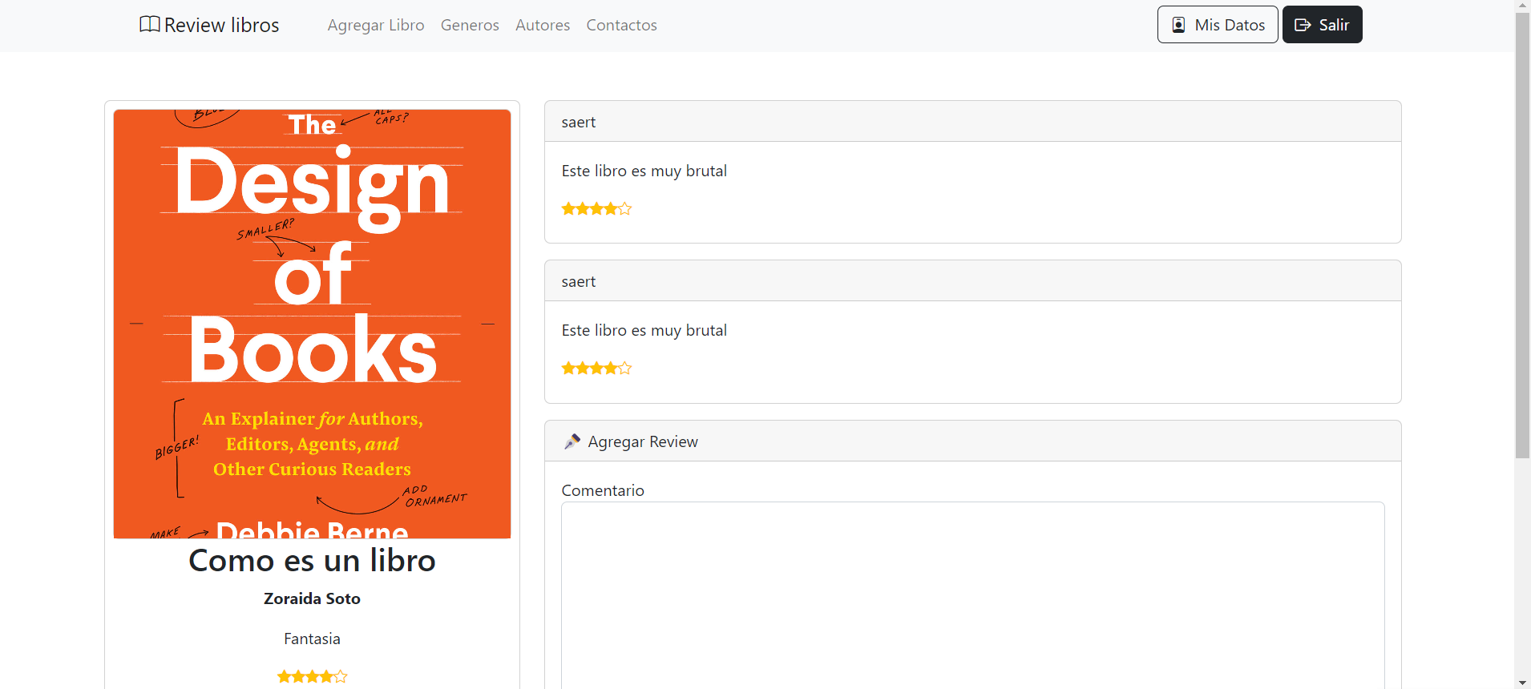Click the star rating in first saert review
The image size is (1531, 689).
pos(597,209)
